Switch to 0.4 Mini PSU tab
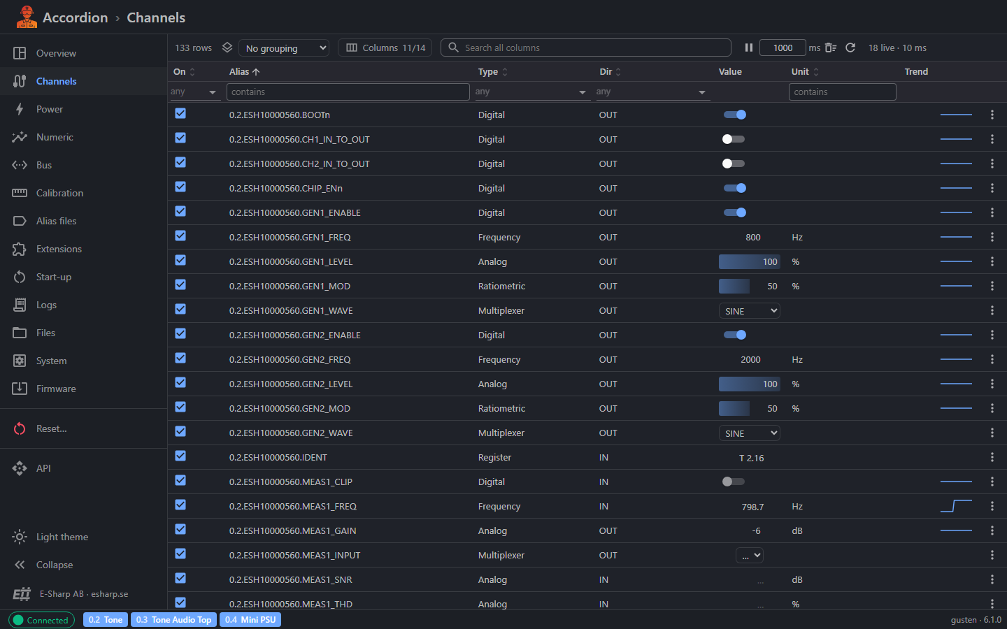This screenshot has width=1007, height=629. coord(250,620)
